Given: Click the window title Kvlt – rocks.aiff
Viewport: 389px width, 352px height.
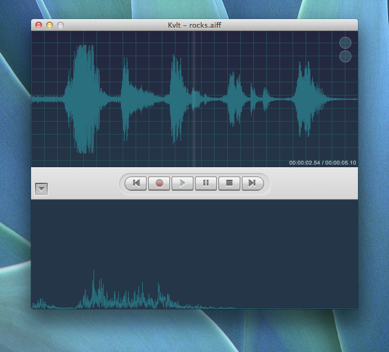Looking at the screenshot, I should coord(194,25).
